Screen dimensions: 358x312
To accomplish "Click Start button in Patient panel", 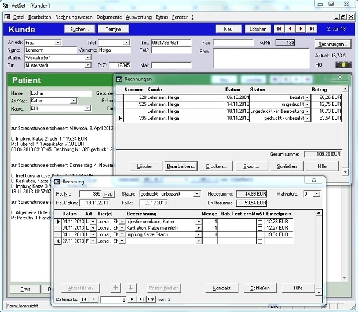I will [25, 289].
